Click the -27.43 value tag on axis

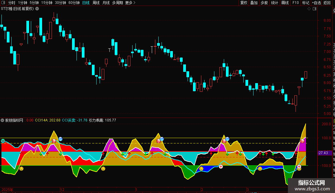[x=323, y=153]
